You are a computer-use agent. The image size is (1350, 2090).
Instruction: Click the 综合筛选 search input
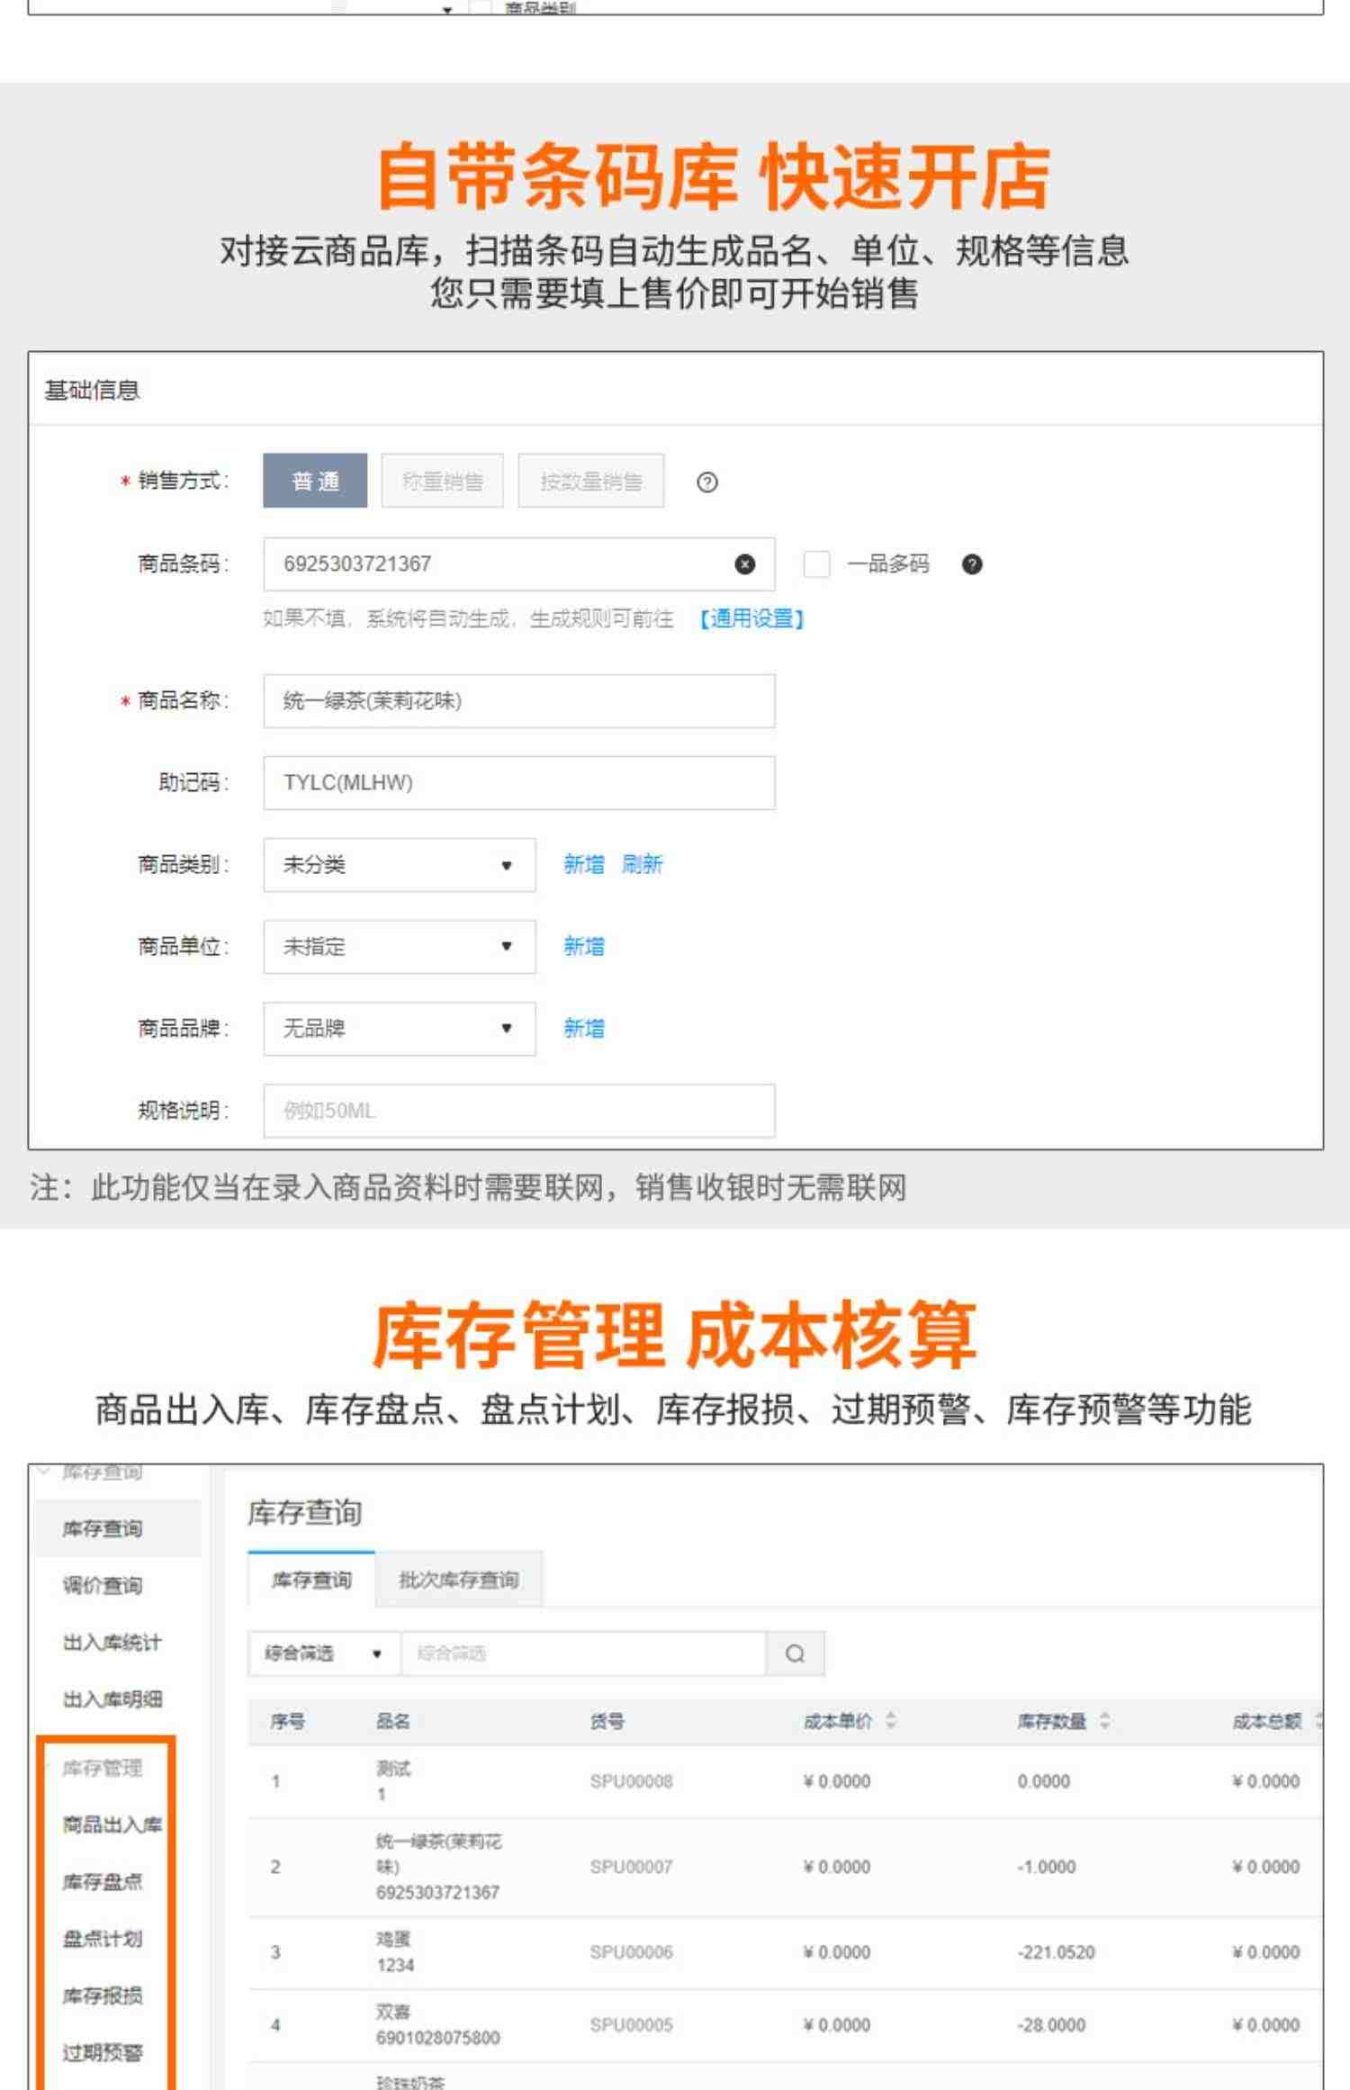[x=583, y=1653]
